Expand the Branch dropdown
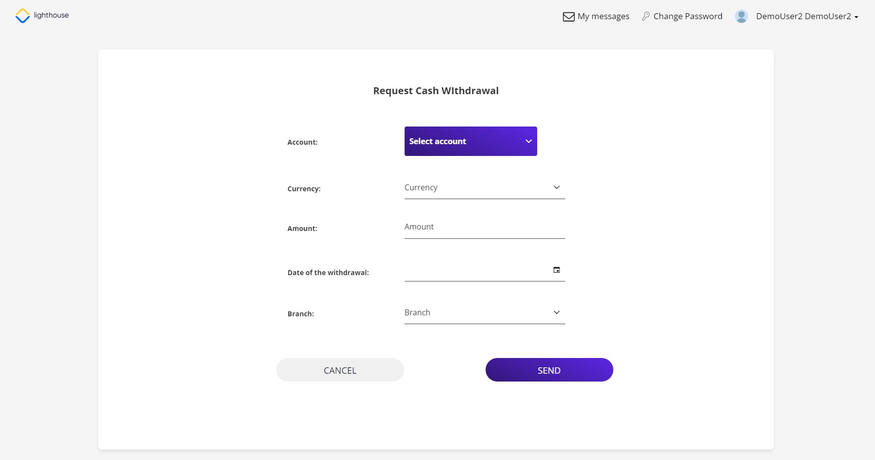The width and height of the screenshot is (875, 460). (x=484, y=313)
